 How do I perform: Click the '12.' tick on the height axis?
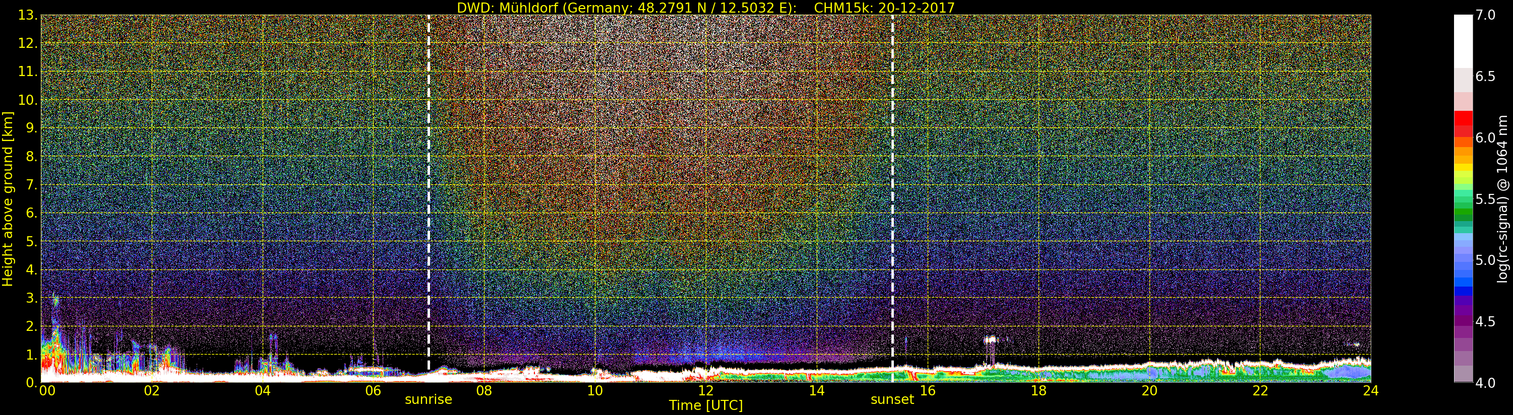(x=28, y=43)
